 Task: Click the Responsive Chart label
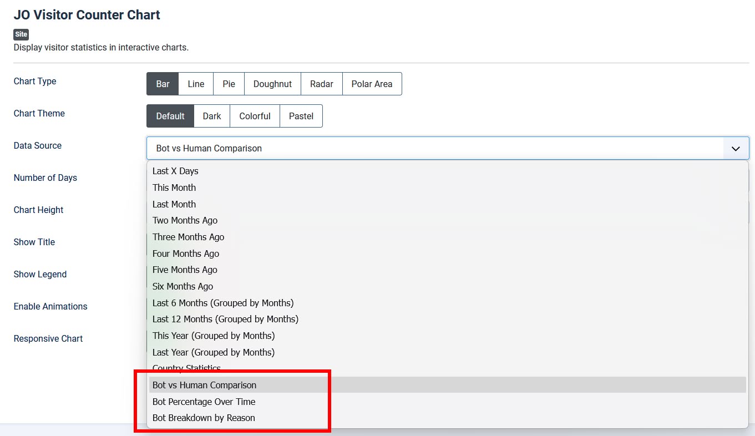point(48,338)
